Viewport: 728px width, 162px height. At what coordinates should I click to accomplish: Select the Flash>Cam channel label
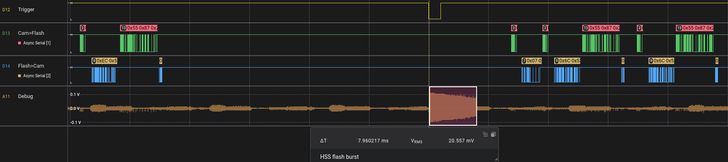pos(31,66)
